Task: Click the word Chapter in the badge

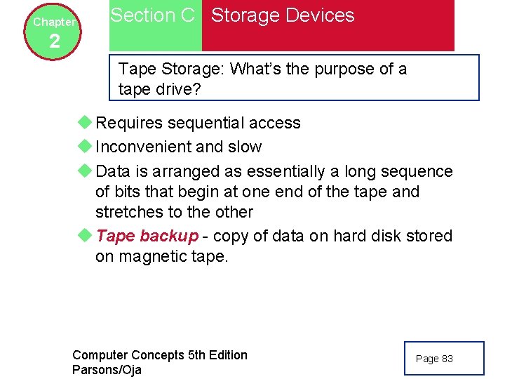Action: pyautogui.click(x=54, y=22)
